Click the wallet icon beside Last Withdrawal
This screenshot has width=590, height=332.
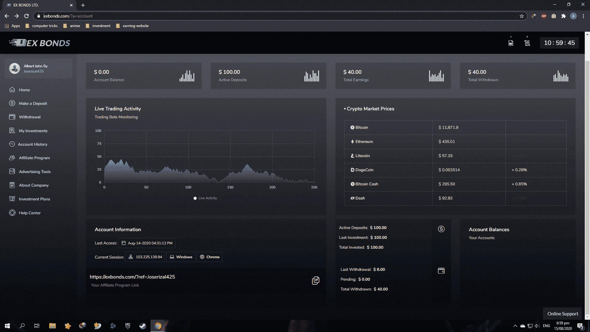[x=441, y=271]
